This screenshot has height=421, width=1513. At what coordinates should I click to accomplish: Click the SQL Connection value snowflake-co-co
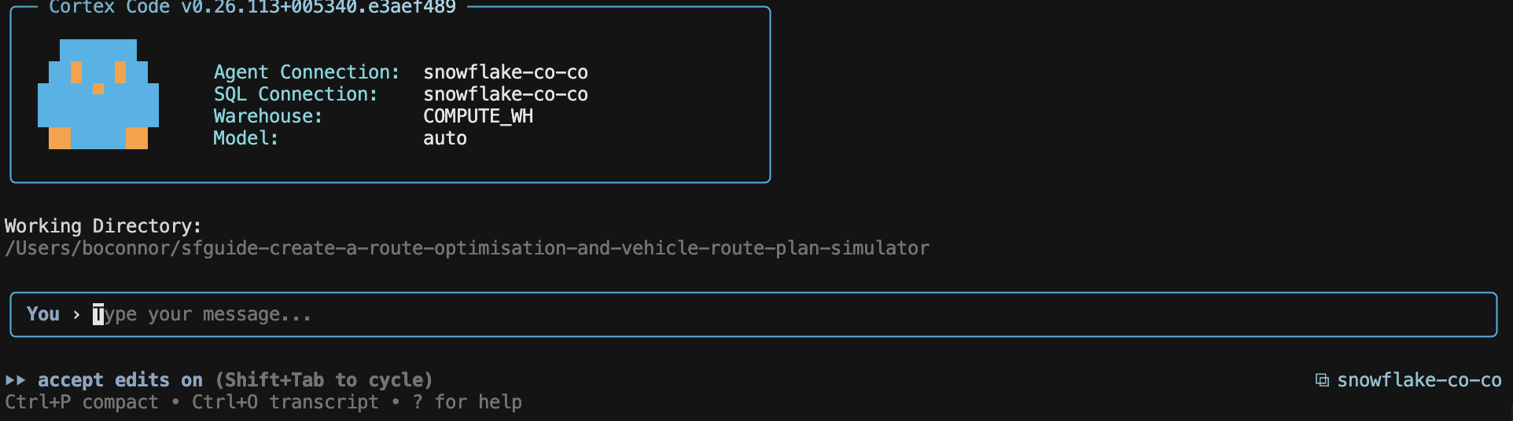tap(505, 94)
